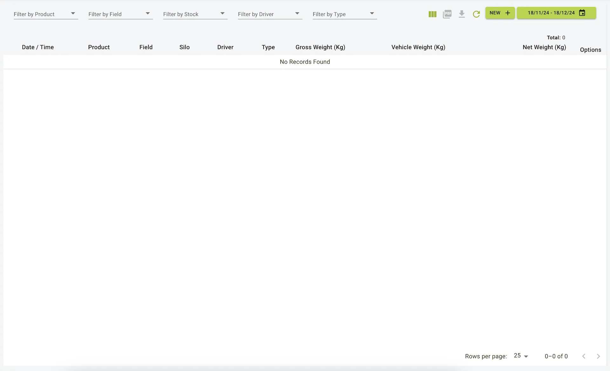The image size is (610, 371).
Task: Click the plus icon on NEW button
Action: (x=508, y=13)
